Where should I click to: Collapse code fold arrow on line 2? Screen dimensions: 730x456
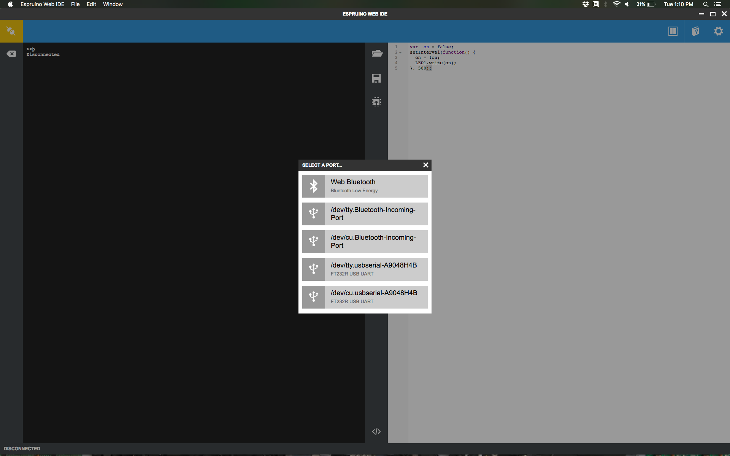tap(400, 52)
